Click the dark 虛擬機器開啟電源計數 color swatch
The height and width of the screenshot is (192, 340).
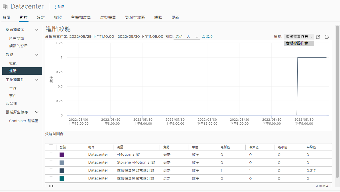click(62, 171)
